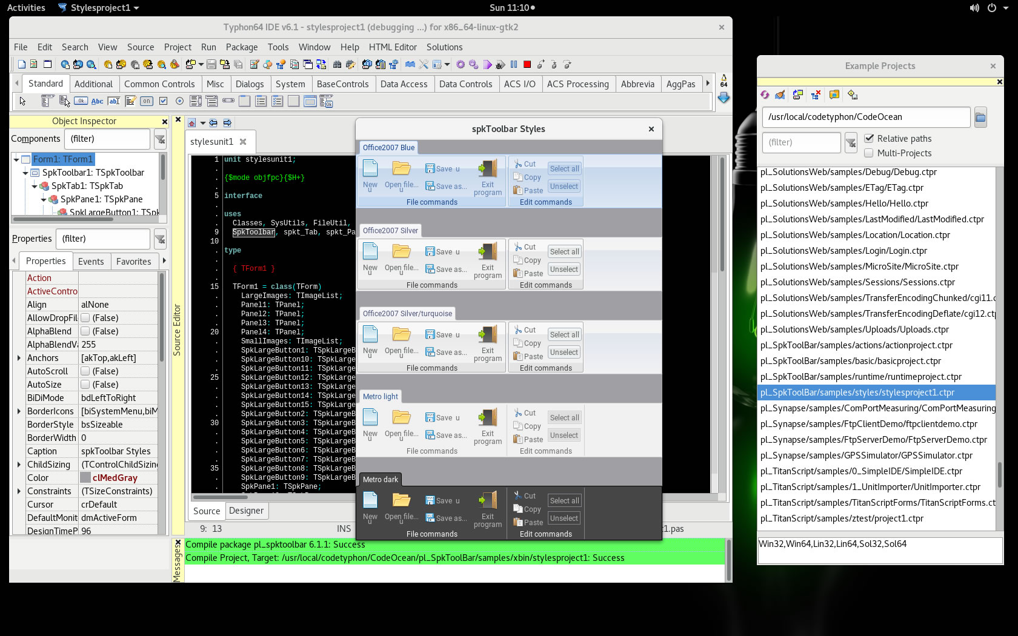Open the Package menu
The width and height of the screenshot is (1018, 636).
(241, 47)
